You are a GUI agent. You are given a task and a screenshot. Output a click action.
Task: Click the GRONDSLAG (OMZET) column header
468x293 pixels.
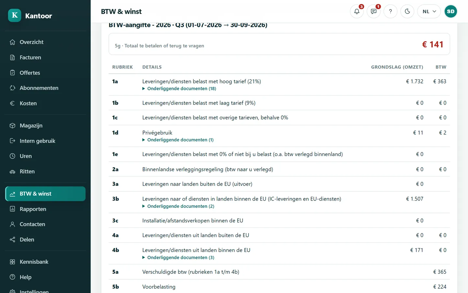click(x=397, y=67)
